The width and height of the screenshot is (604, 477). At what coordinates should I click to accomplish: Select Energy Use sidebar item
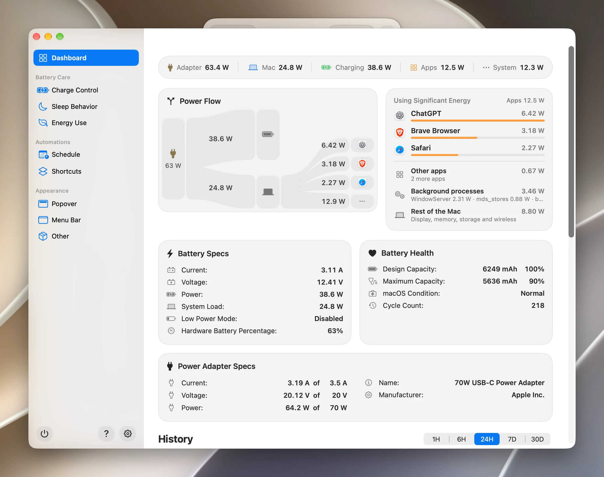coord(86,123)
